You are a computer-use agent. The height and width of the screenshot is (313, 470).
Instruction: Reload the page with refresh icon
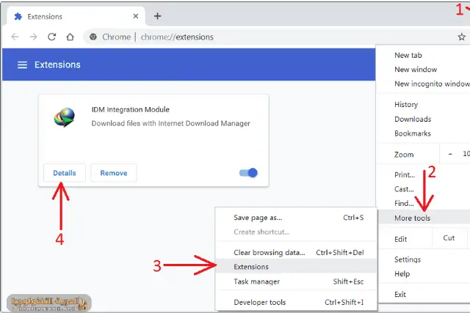(52, 37)
